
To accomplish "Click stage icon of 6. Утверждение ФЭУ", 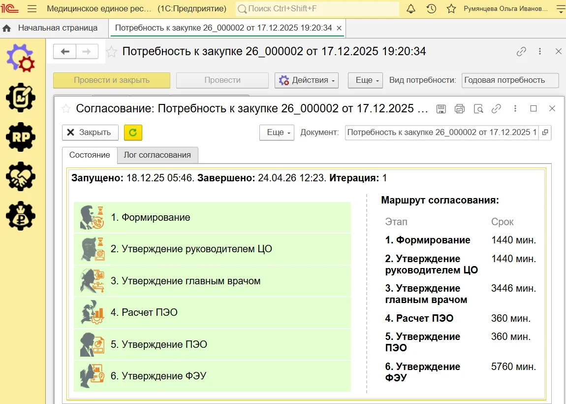I will [92, 376].
